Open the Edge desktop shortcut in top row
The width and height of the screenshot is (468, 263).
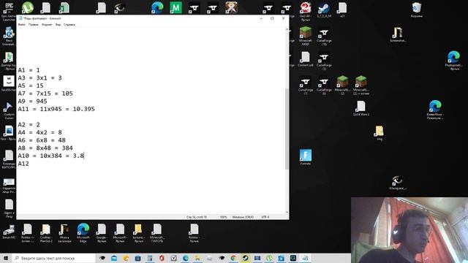(157, 8)
